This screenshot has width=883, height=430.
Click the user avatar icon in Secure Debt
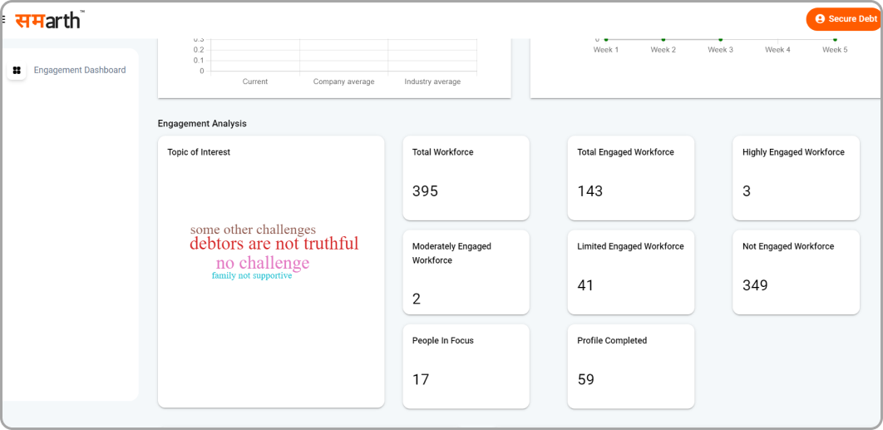pyautogui.click(x=820, y=19)
